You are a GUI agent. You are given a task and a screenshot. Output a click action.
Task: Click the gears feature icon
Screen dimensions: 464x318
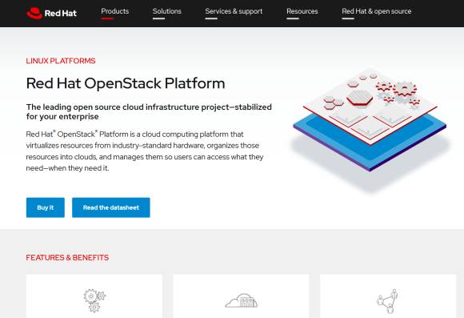(x=94, y=300)
